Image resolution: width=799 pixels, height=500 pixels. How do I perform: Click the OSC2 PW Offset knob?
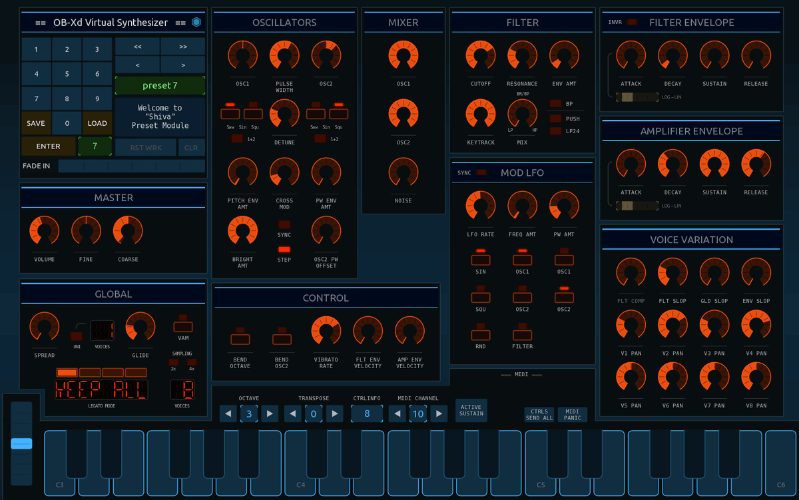pyautogui.click(x=326, y=231)
